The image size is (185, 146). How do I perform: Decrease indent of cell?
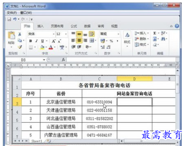(x=73, y=47)
